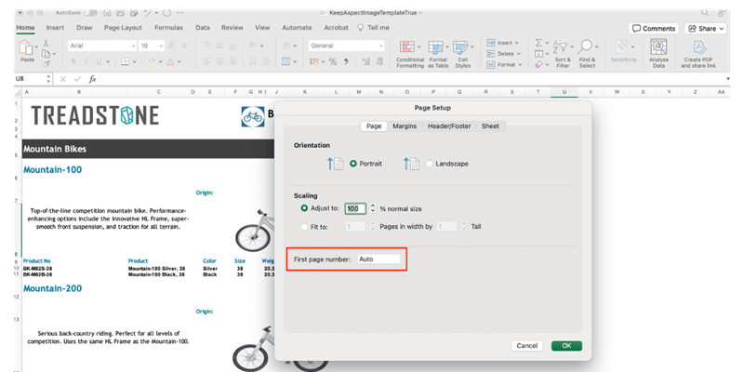The width and height of the screenshot is (744, 372).
Task: Open the Review ribbon tab
Action: pyautogui.click(x=232, y=28)
